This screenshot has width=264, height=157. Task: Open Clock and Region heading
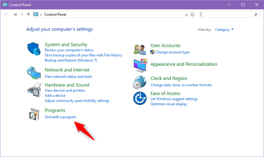point(169,78)
